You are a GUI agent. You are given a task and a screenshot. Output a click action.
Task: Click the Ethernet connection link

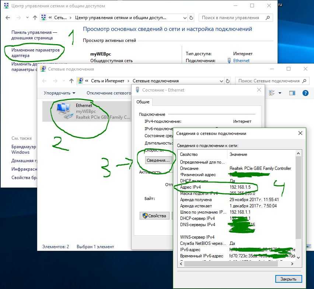point(241,61)
